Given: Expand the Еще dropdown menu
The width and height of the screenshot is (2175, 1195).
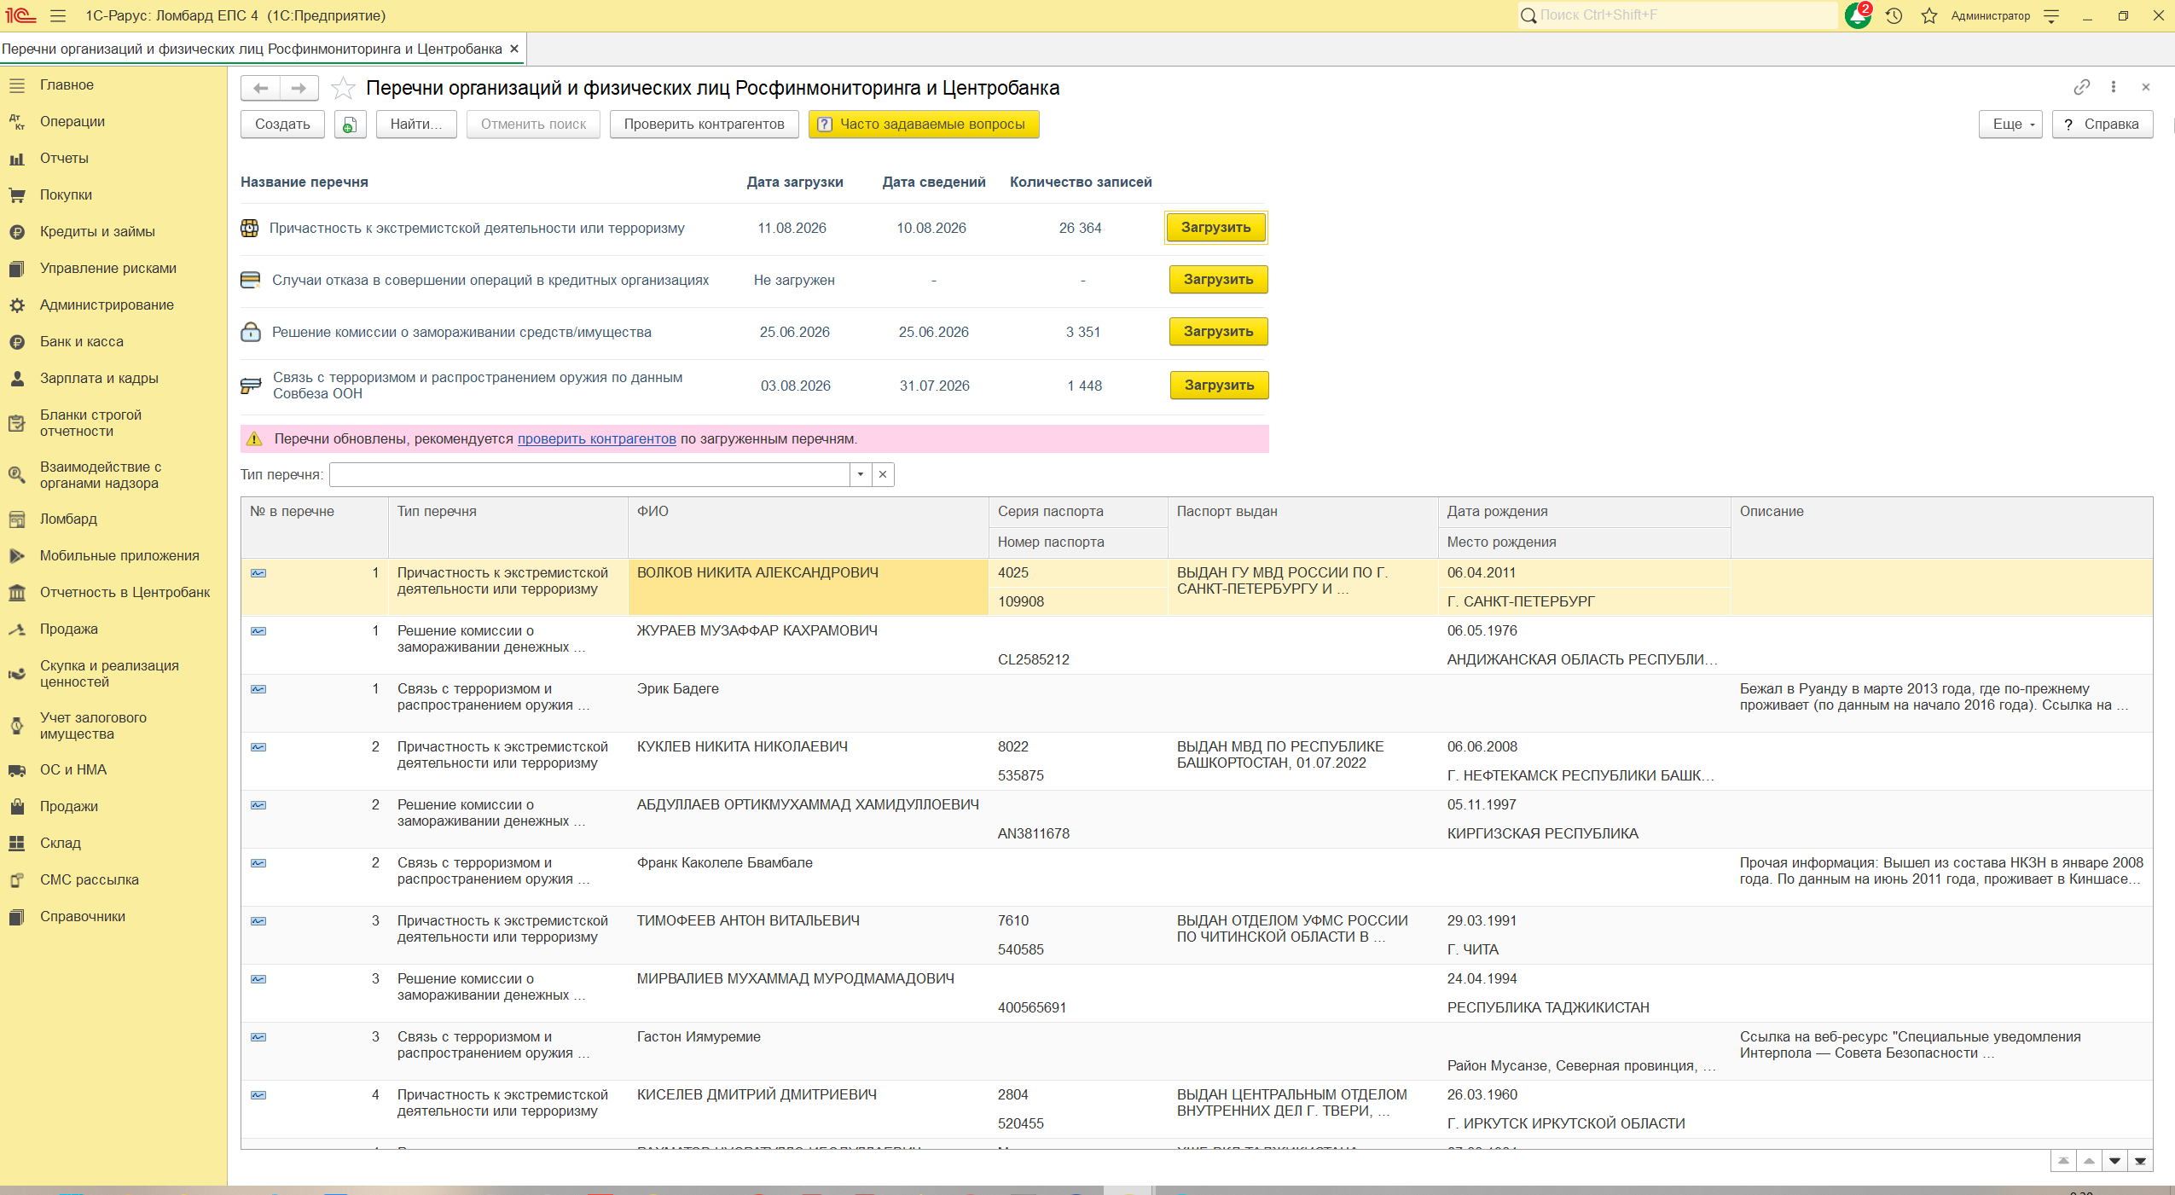Looking at the screenshot, I should point(2010,125).
